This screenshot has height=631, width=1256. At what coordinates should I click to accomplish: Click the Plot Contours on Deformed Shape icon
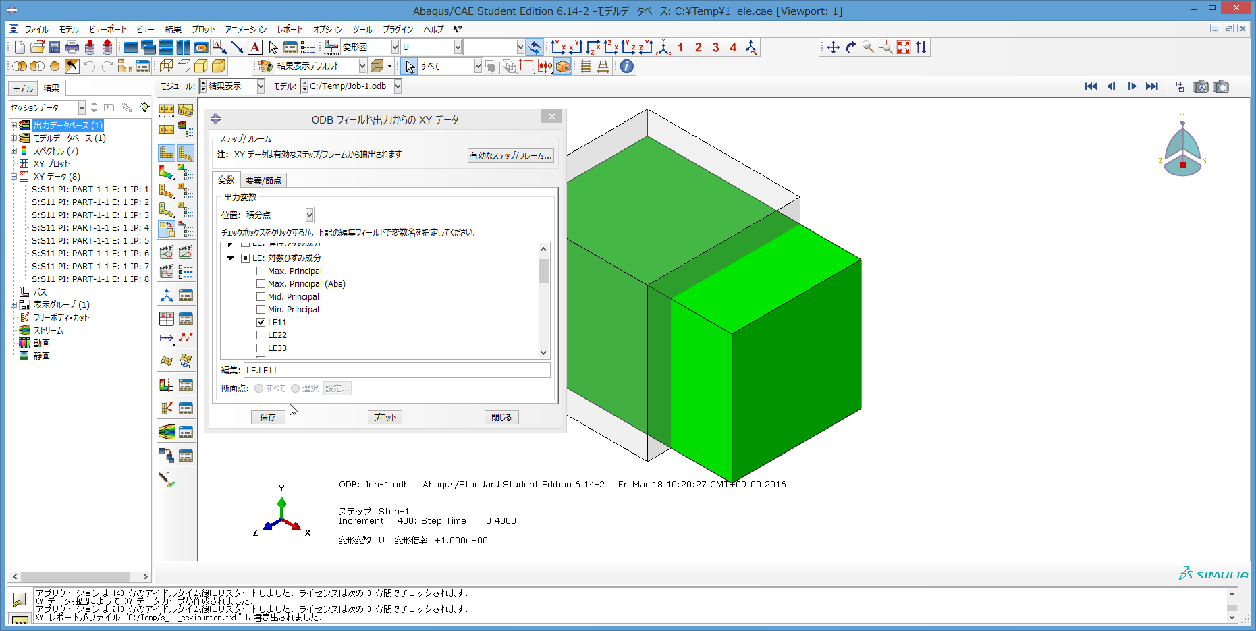click(x=166, y=172)
